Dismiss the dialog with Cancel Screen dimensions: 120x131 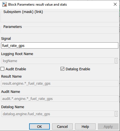click(62, 126)
